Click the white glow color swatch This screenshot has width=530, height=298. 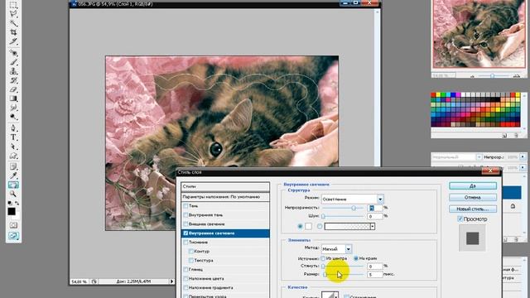[x=308, y=226]
